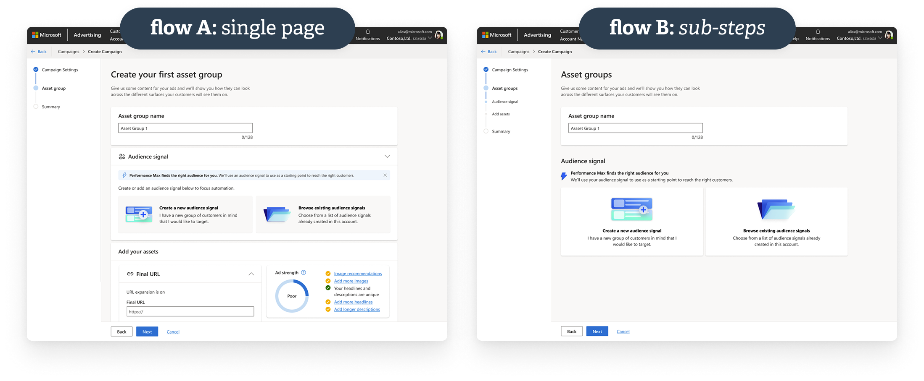Viewport: 924px width, 381px height.
Task: Select Campaign Settings step in flow A
Action: click(60, 70)
